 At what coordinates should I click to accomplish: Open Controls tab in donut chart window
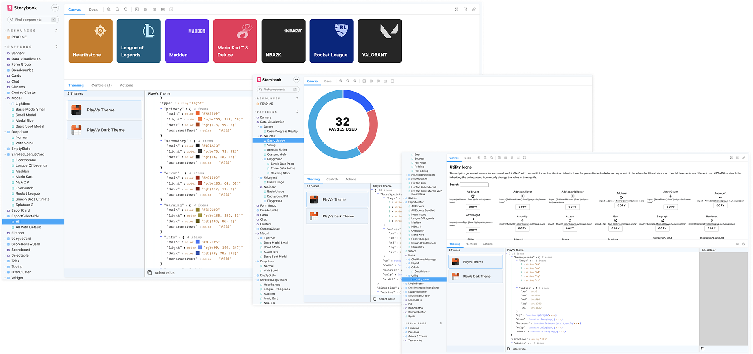pyautogui.click(x=332, y=179)
